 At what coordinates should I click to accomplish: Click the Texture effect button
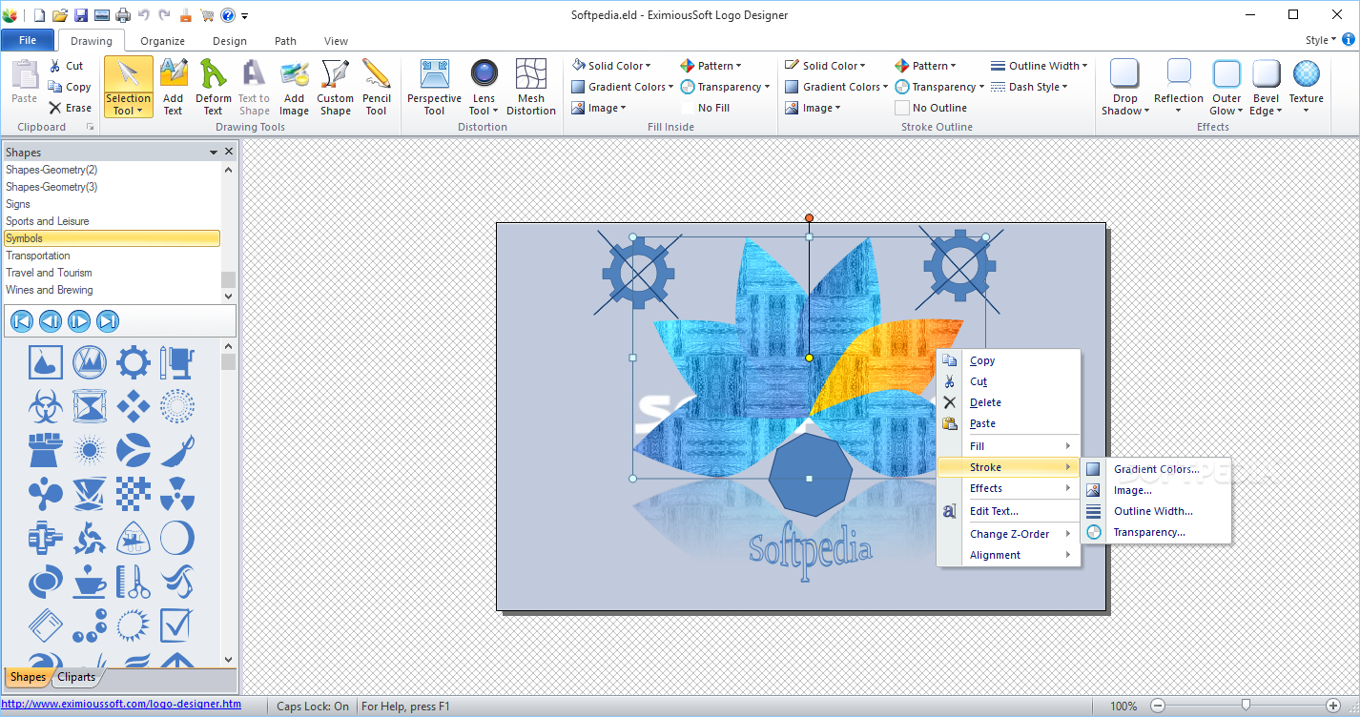tap(1307, 88)
